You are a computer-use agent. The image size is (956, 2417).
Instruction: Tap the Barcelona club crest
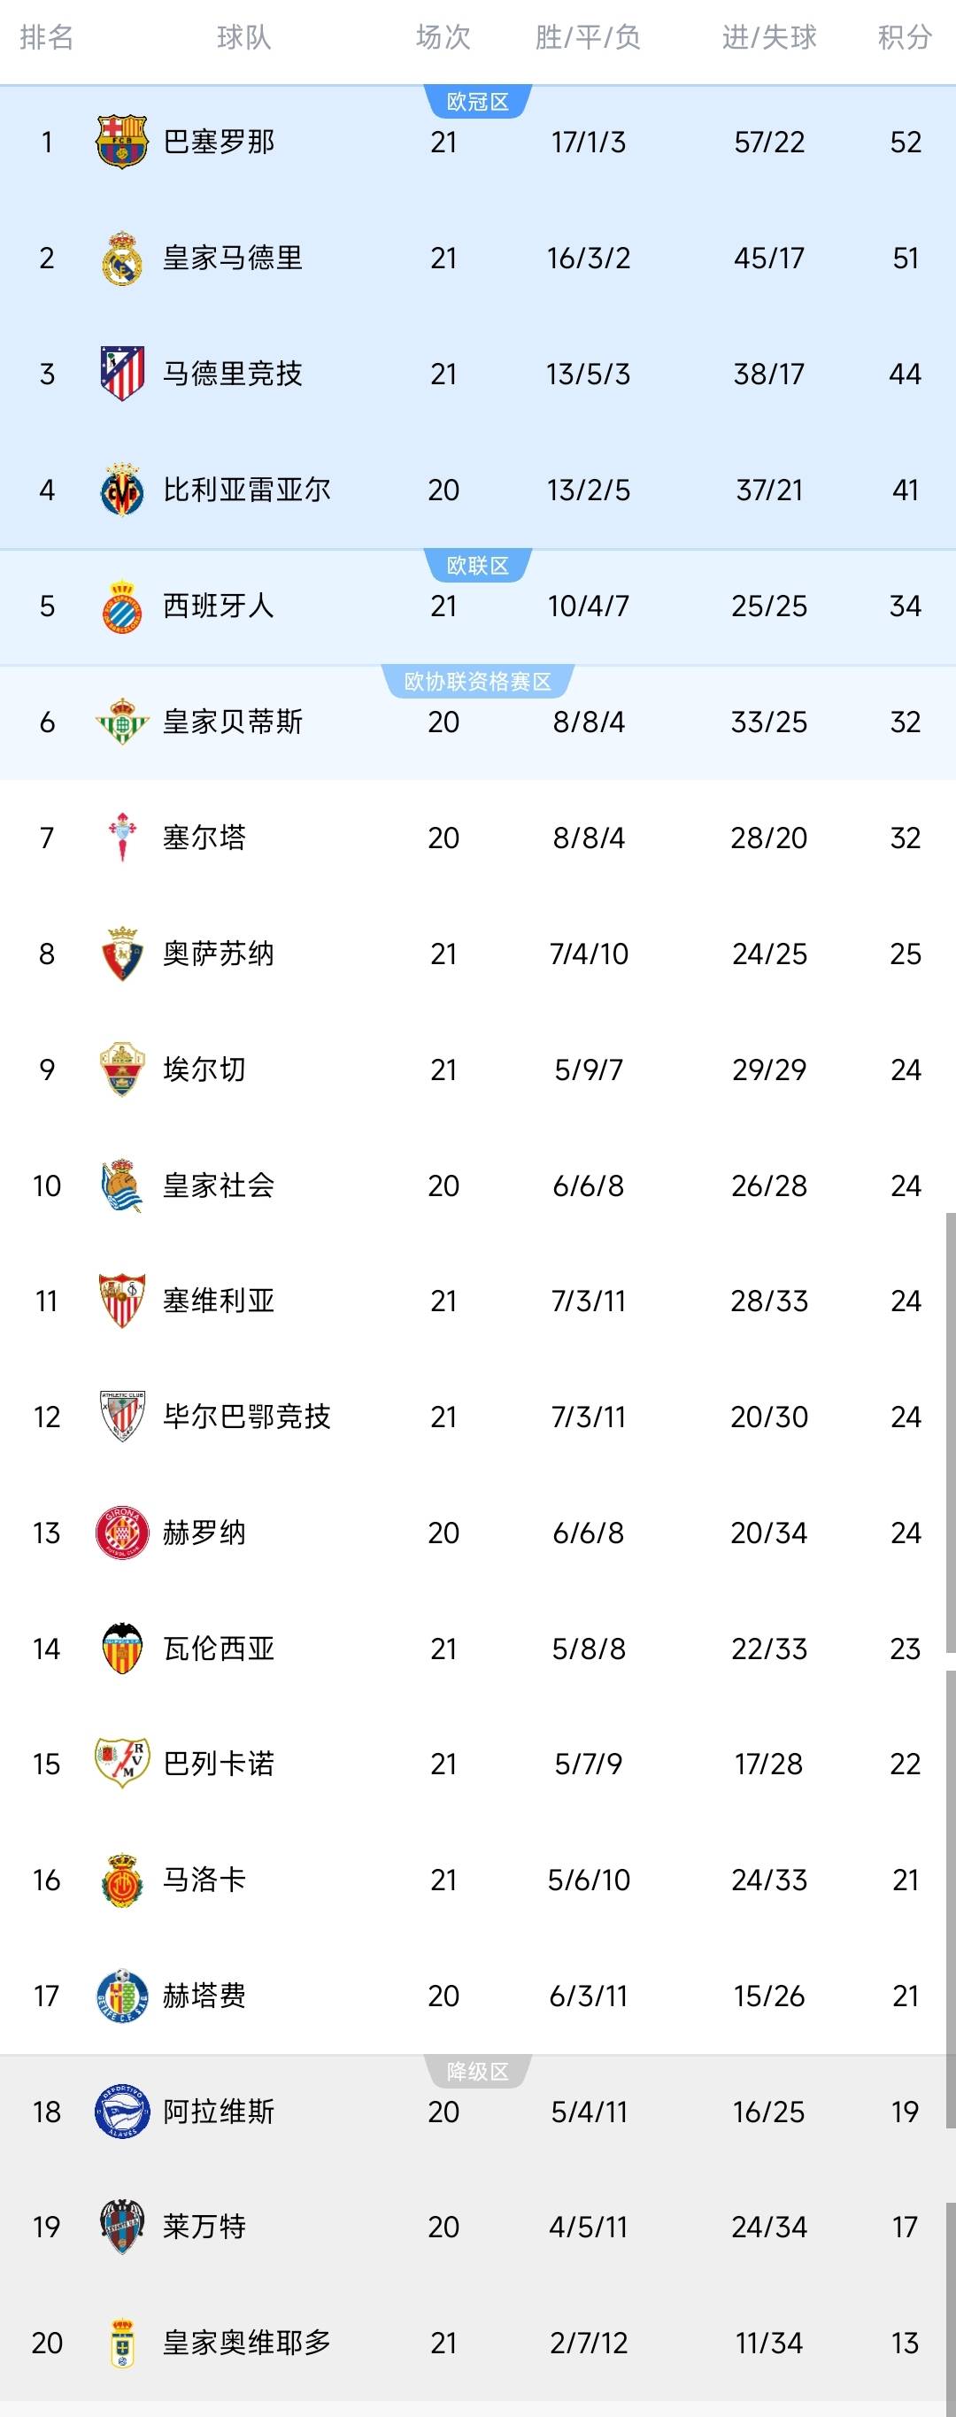pos(122,142)
